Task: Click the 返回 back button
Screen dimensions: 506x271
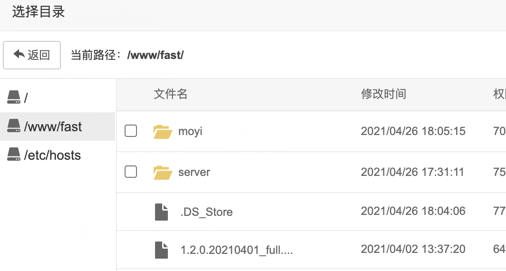Action: pos(32,55)
